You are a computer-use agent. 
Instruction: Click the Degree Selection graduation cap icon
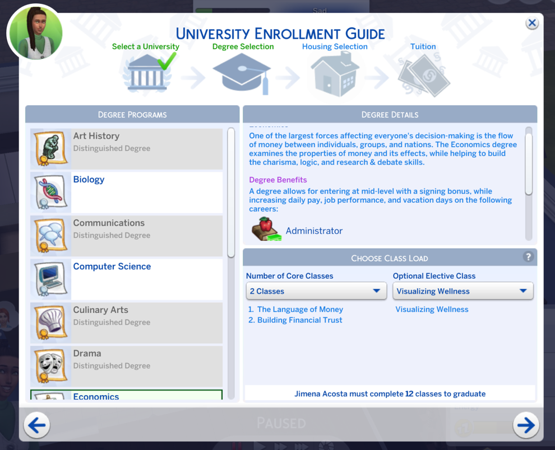click(x=242, y=73)
